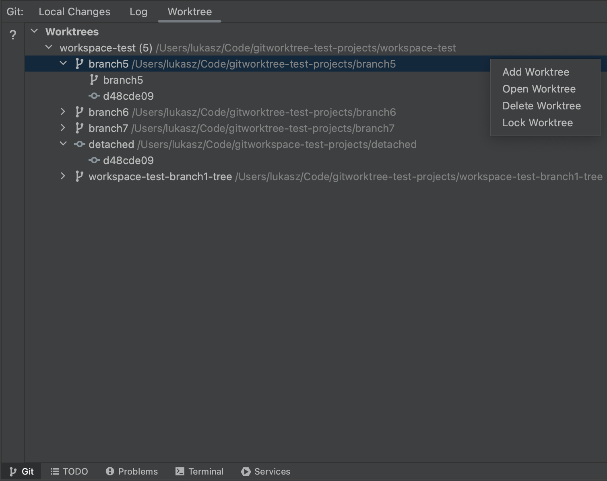The width and height of the screenshot is (607, 481).
Task: Switch to the Log tab
Action: pos(138,12)
